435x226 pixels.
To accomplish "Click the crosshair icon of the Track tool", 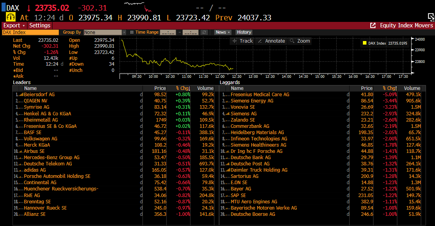I will pyautogui.click(x=234, y=41).
